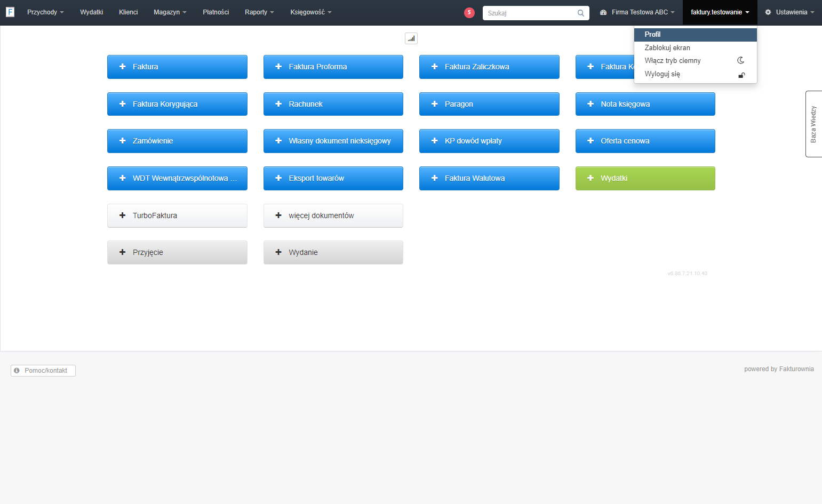Screen dimensions: 822x504
Task: Select Wyloguj się to log out
Action: coord(696,74)
